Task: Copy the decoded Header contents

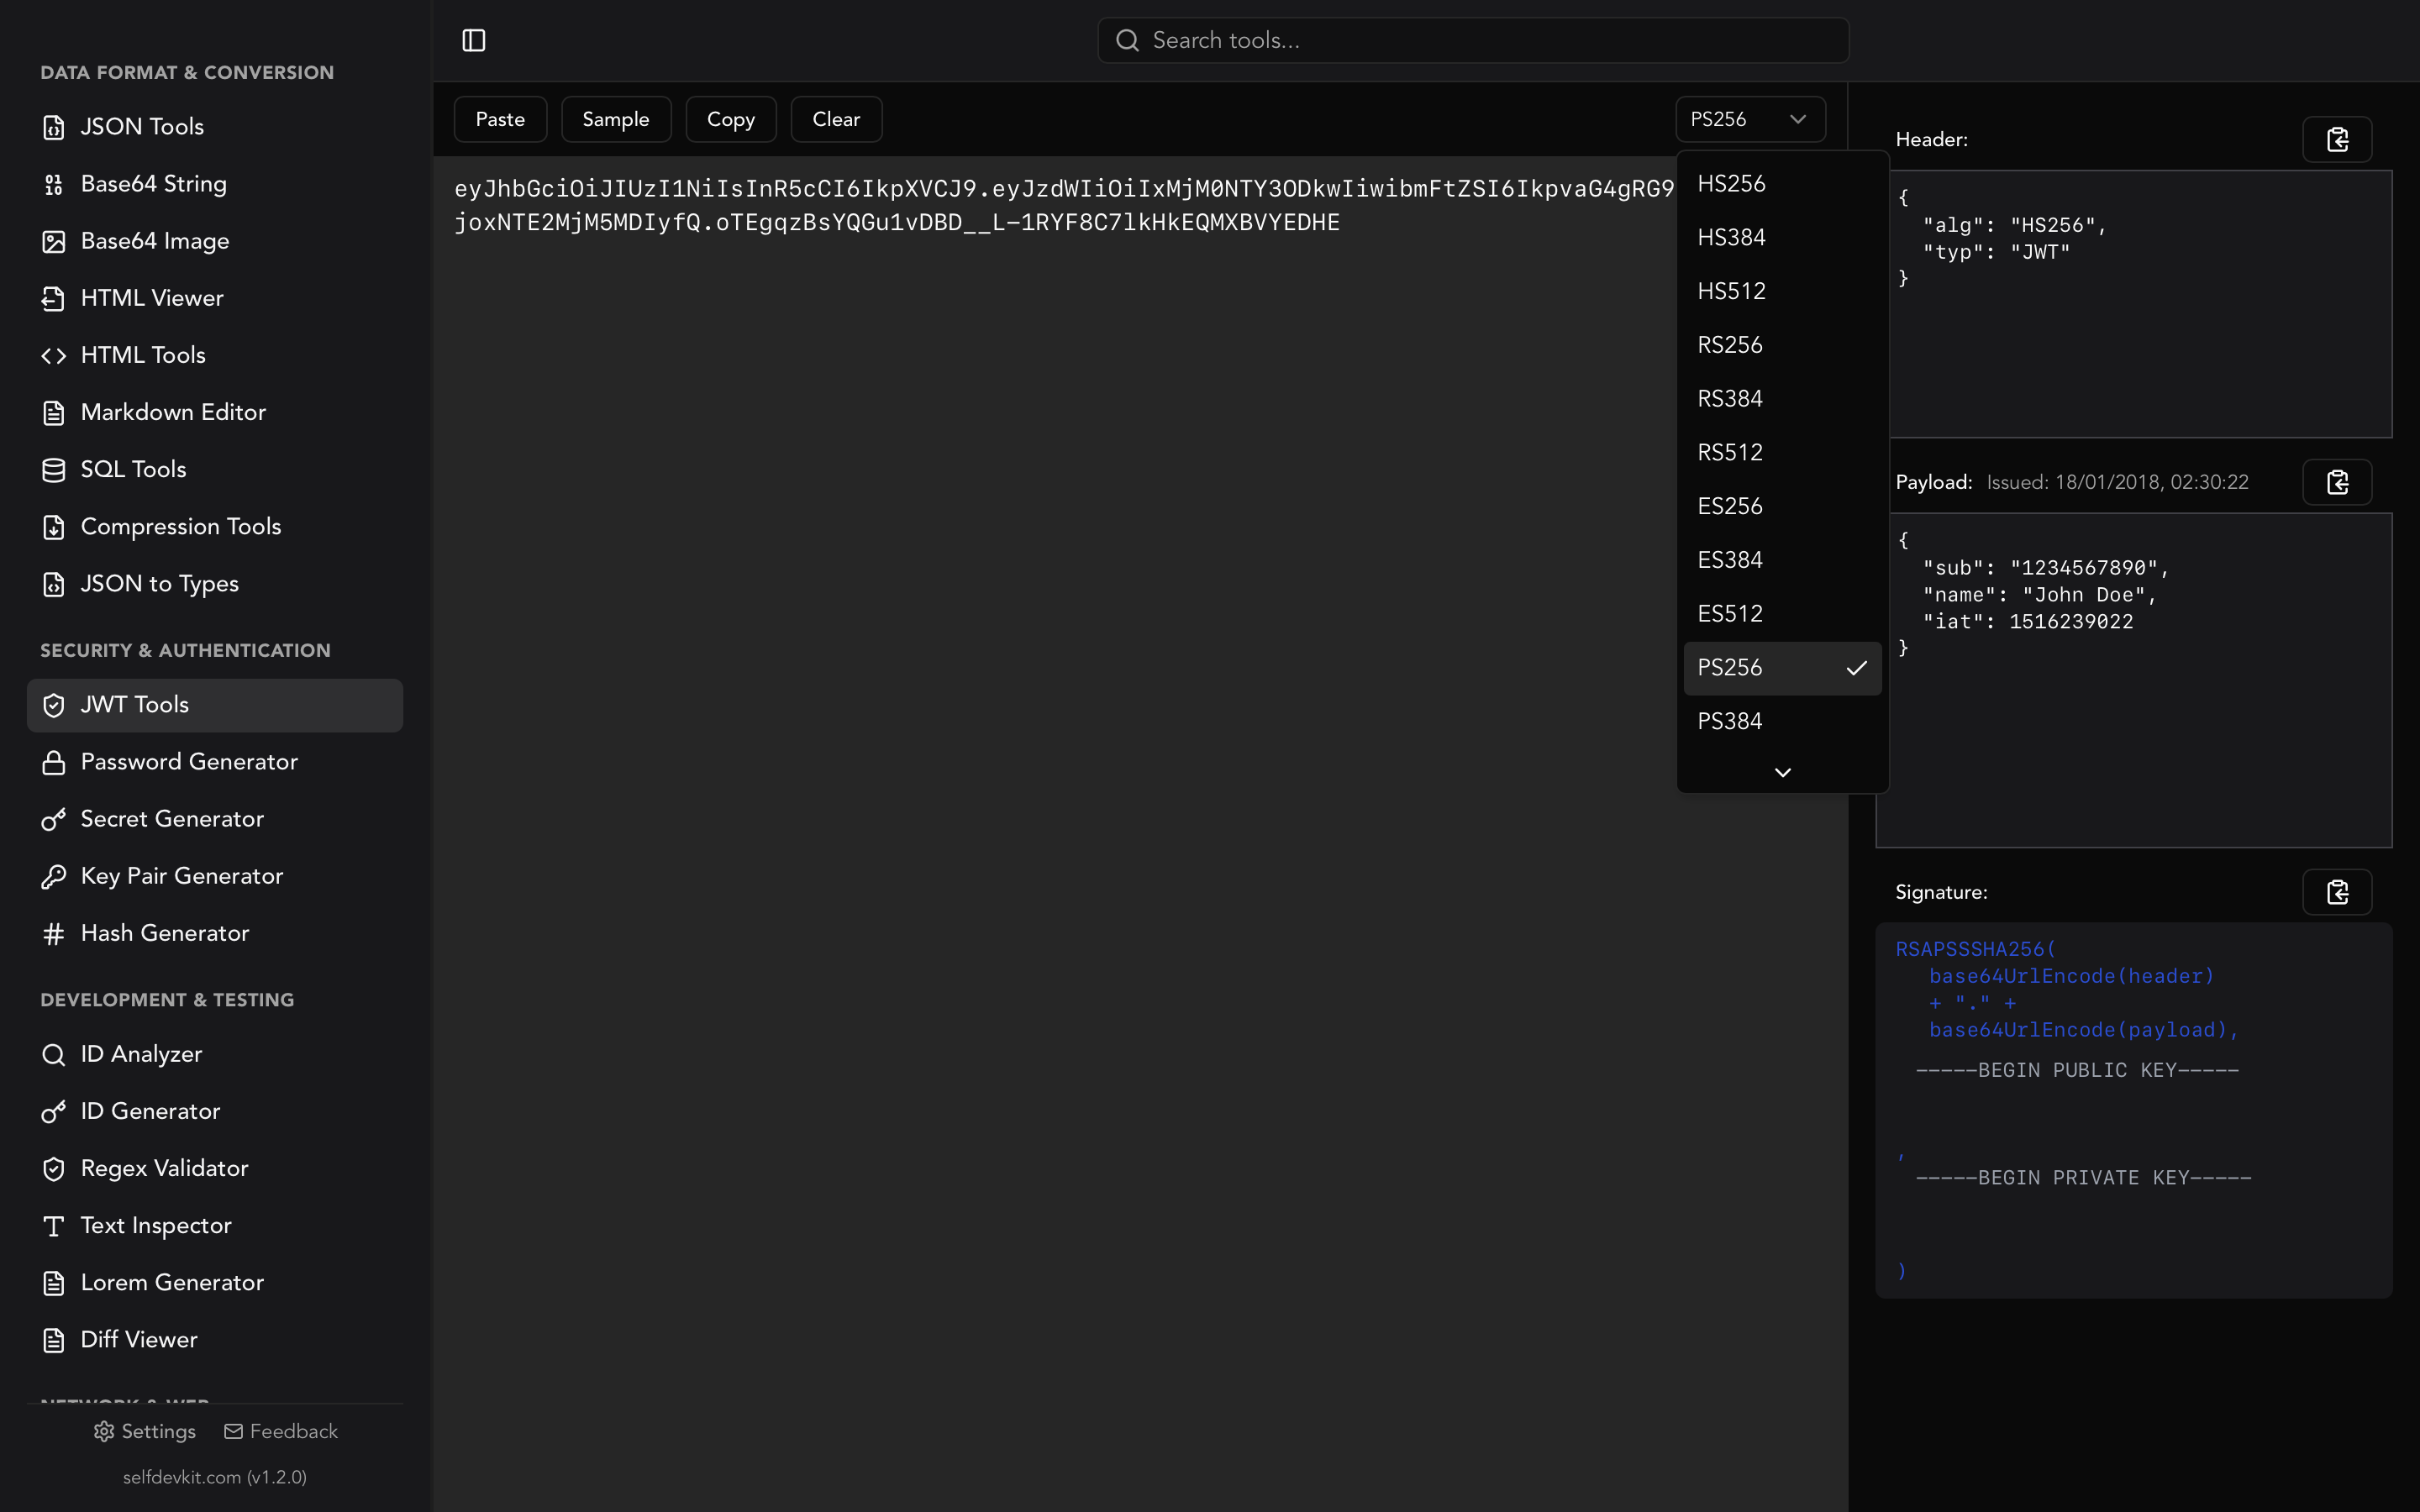Action: click(x=2337, y=139)
